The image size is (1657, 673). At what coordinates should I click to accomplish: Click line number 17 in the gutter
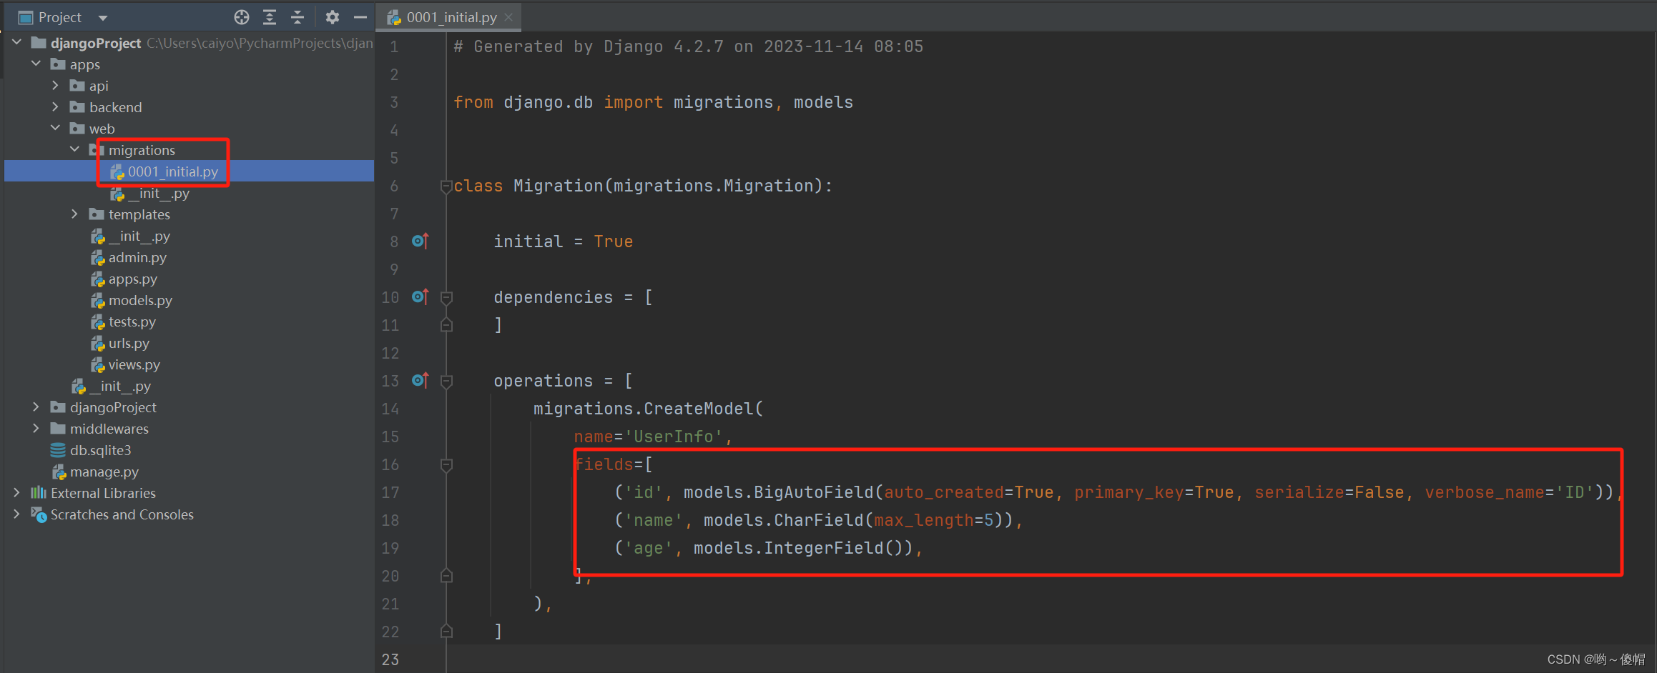390,492
